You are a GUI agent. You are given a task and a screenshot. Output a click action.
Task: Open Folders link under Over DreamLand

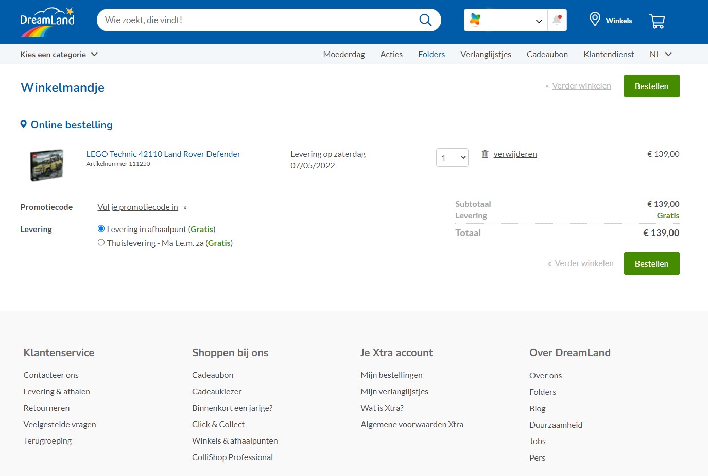(543, 392)
